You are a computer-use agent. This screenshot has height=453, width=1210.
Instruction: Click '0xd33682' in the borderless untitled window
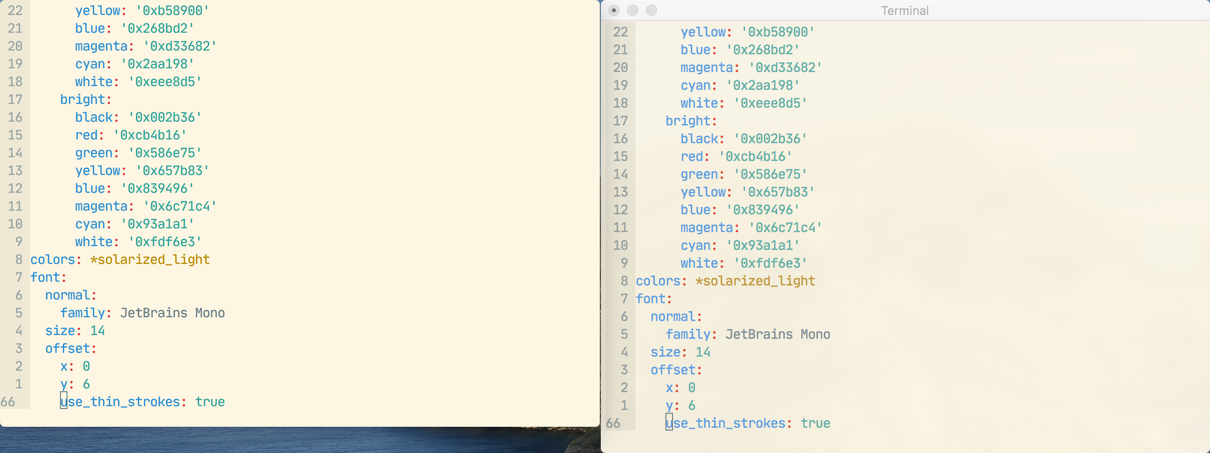coord(180,46)
